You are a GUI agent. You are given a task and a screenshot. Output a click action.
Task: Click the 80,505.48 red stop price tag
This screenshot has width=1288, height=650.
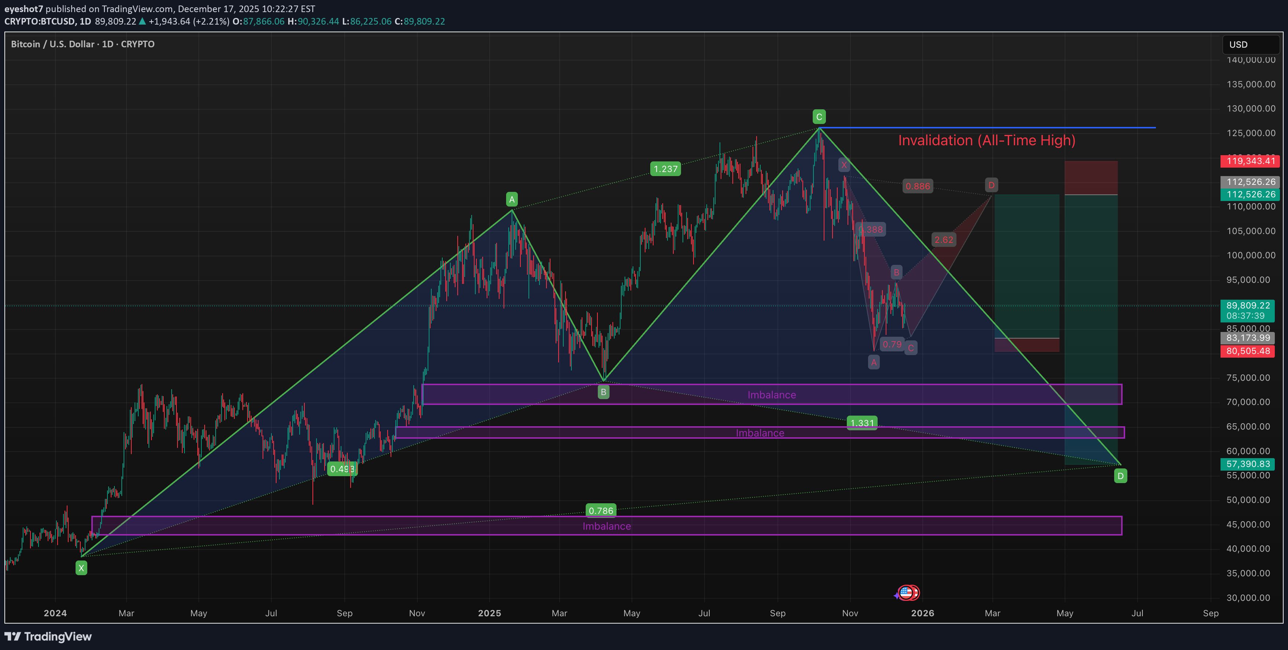[x=1248, y=351]
